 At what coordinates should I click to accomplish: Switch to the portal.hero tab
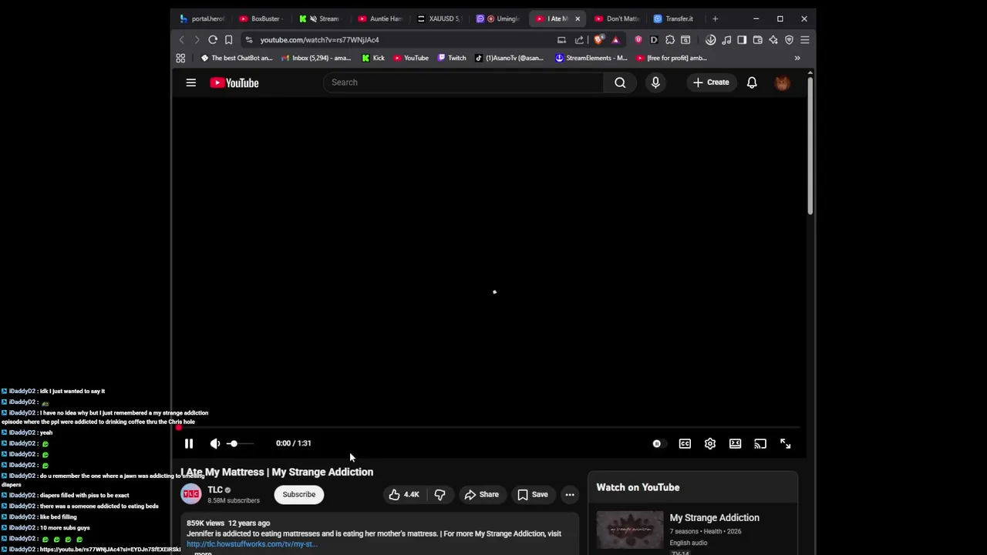point(203,18)
